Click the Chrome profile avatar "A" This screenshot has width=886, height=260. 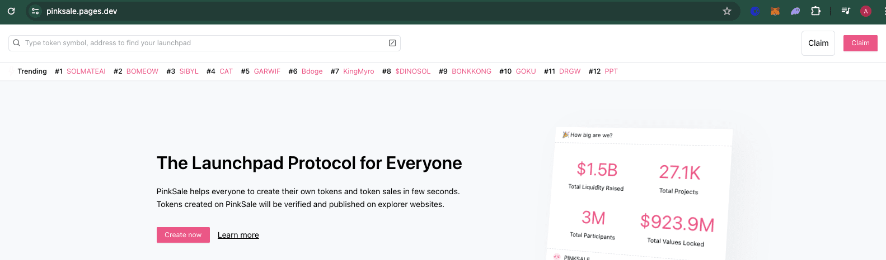click(866, 11)
